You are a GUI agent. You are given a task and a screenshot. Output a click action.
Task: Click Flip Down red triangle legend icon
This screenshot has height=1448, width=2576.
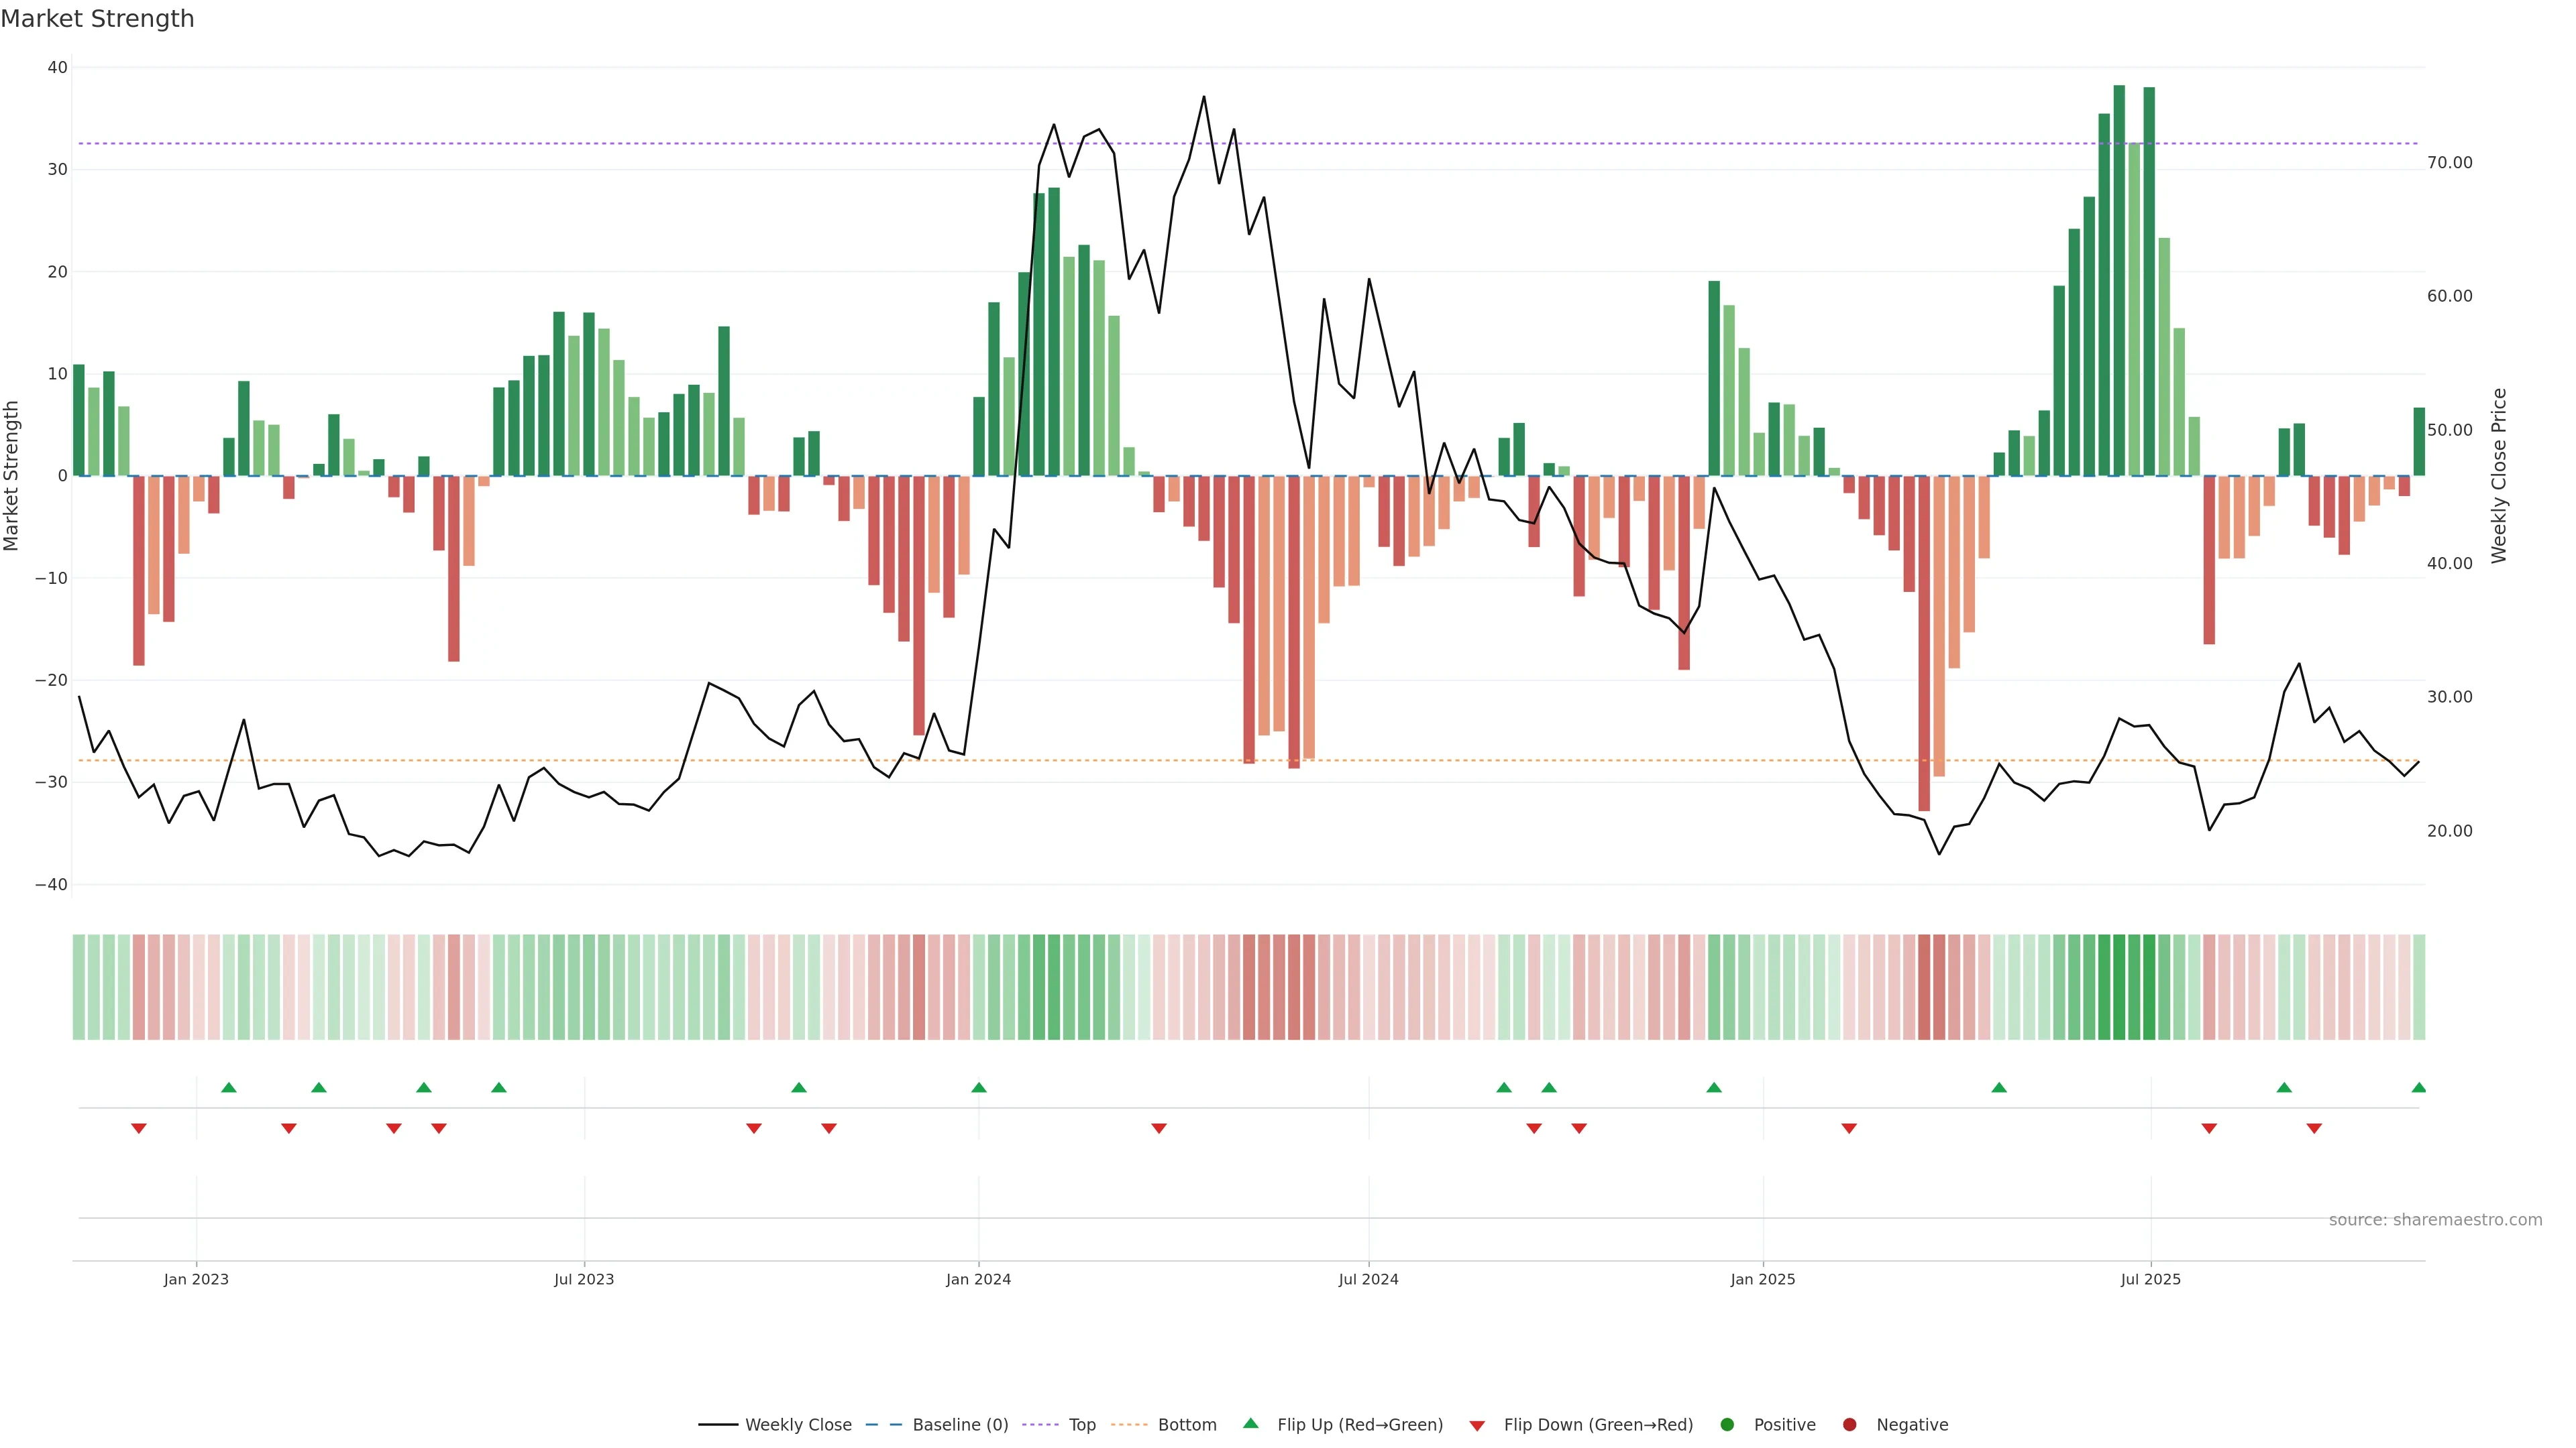[1477, 1426]
